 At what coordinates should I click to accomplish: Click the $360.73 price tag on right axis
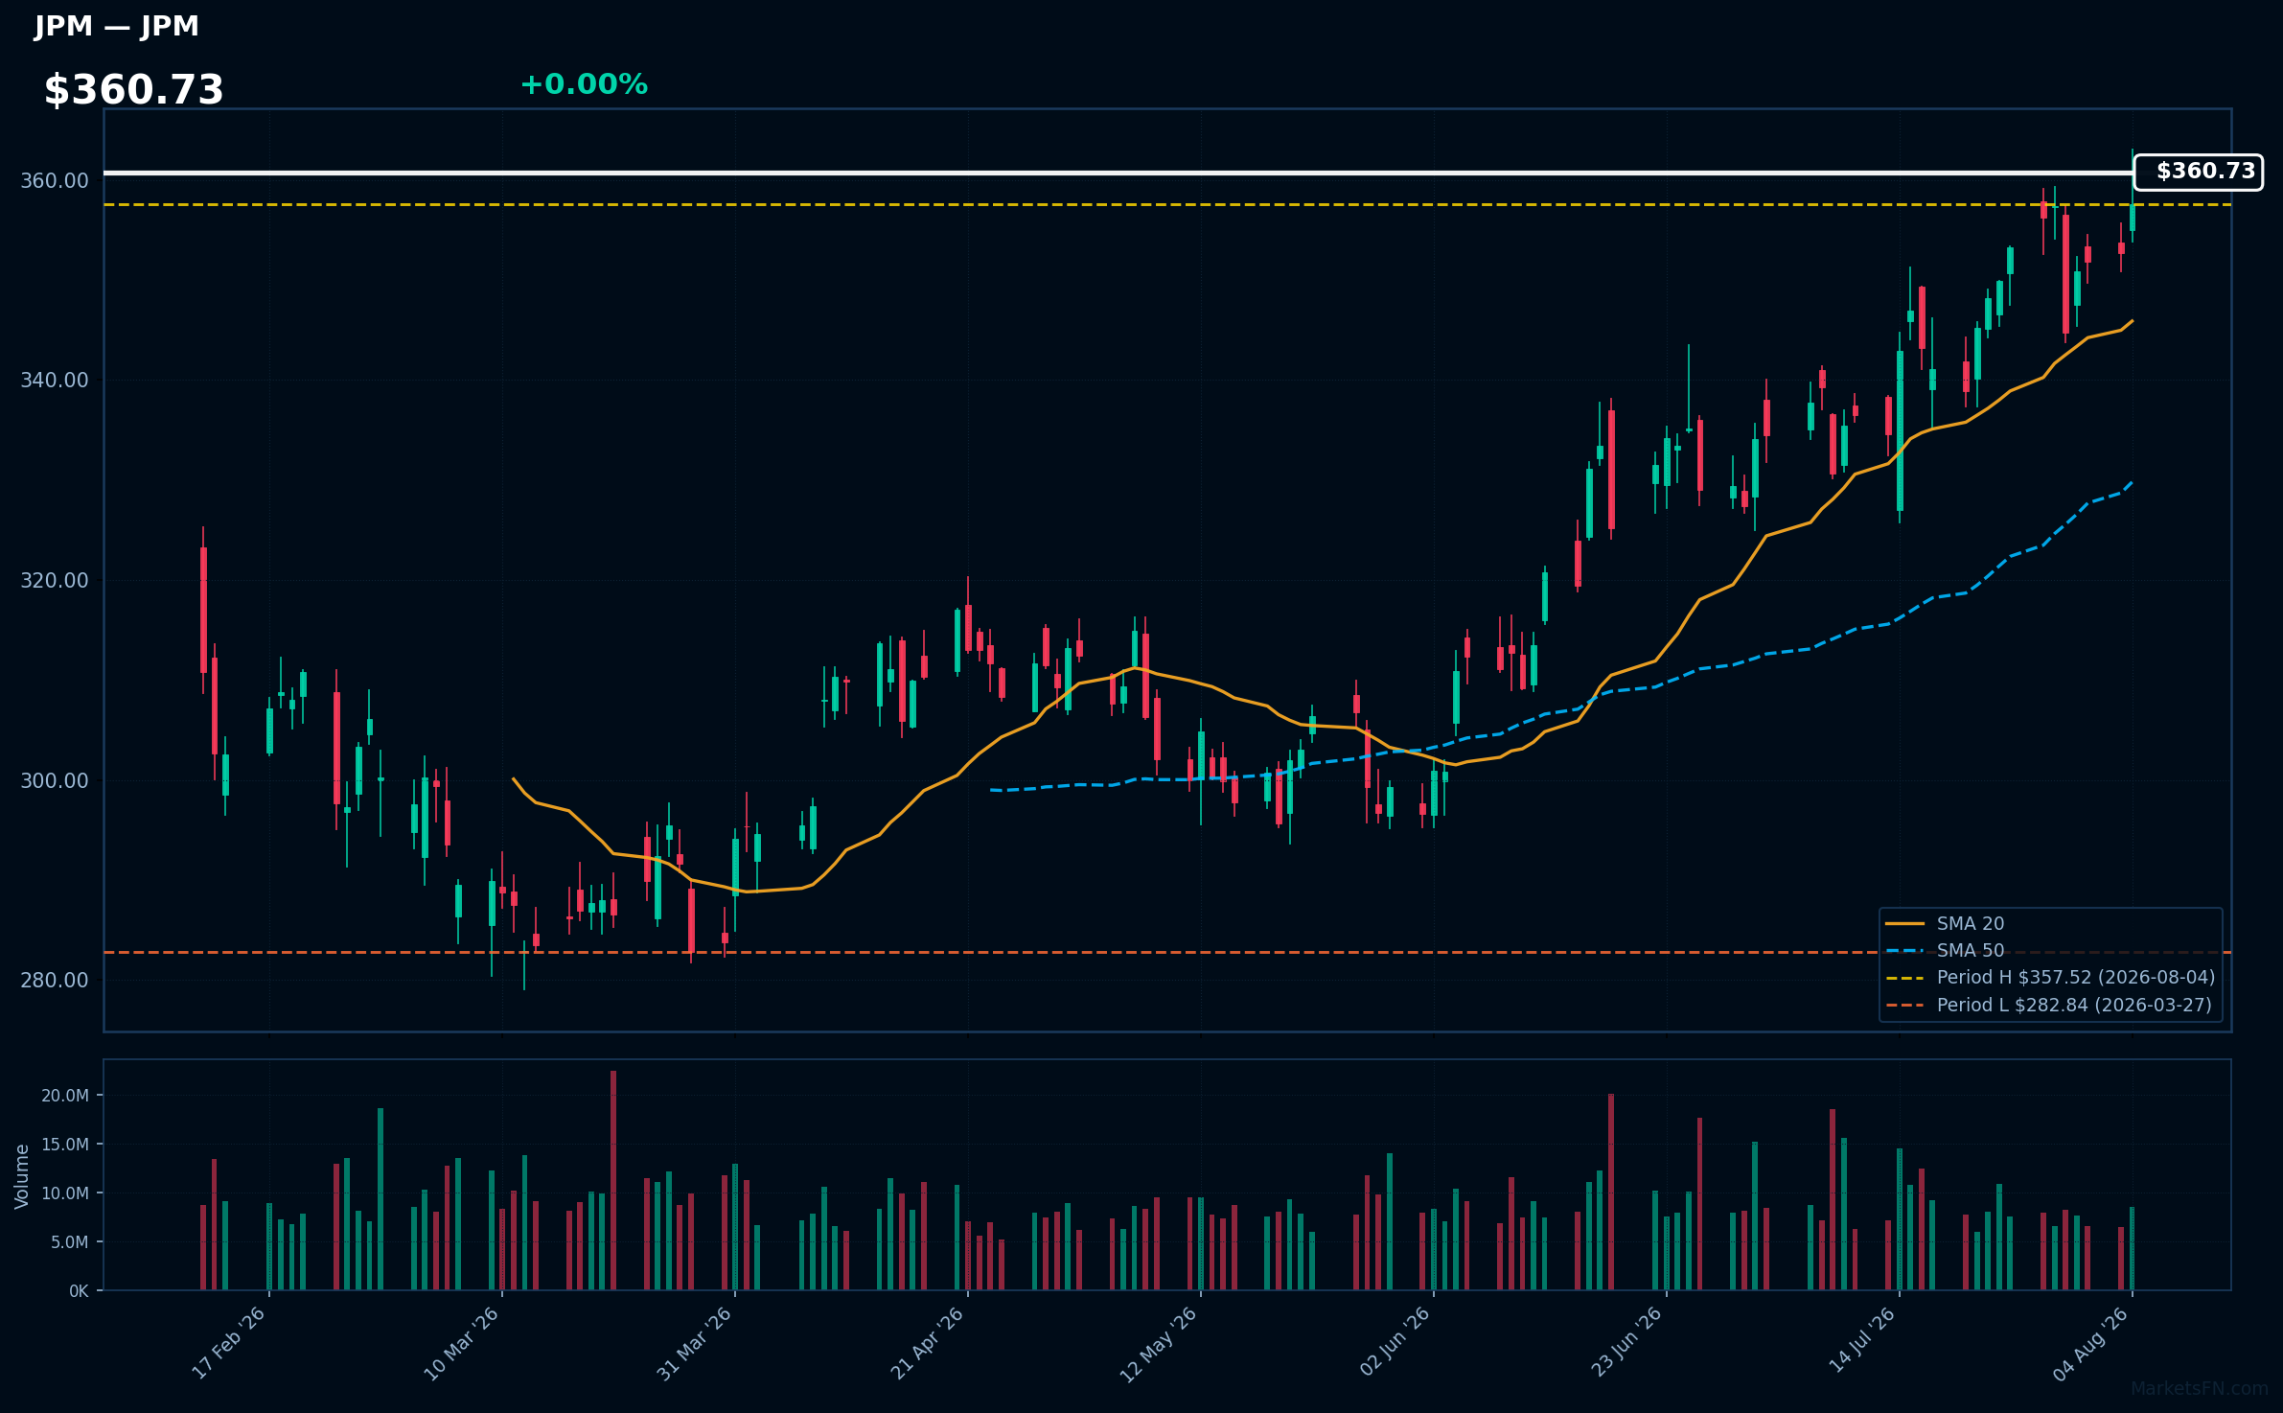pos(2198,172)
